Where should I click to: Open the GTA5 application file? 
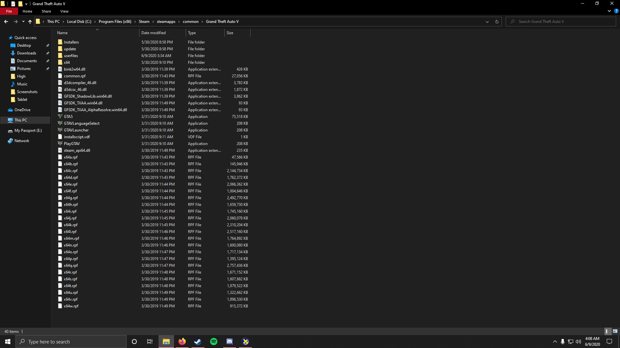pos(68,117)
